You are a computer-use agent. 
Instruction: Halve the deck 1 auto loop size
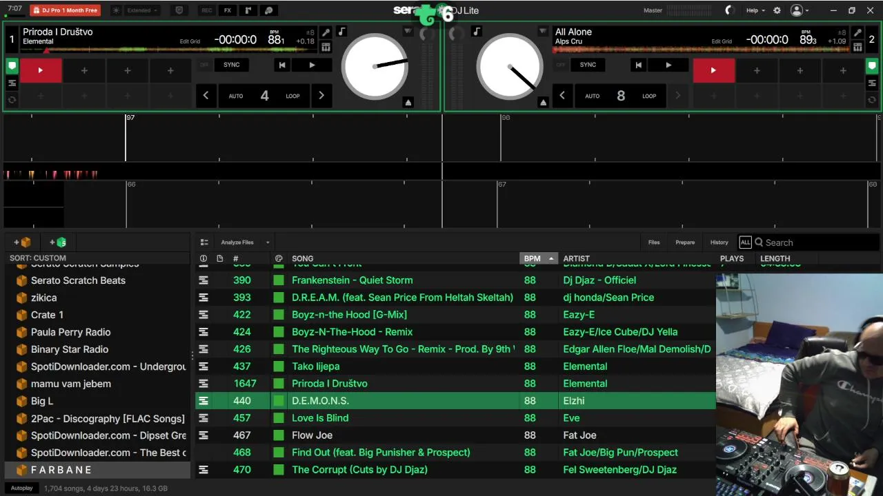click(206, 96)
